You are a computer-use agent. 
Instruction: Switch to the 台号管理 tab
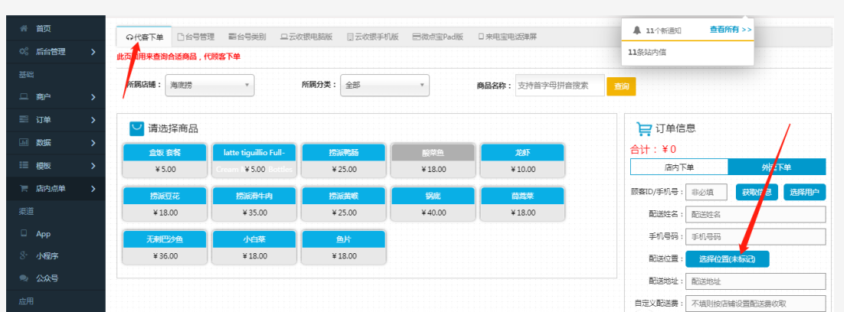[195, 37]
